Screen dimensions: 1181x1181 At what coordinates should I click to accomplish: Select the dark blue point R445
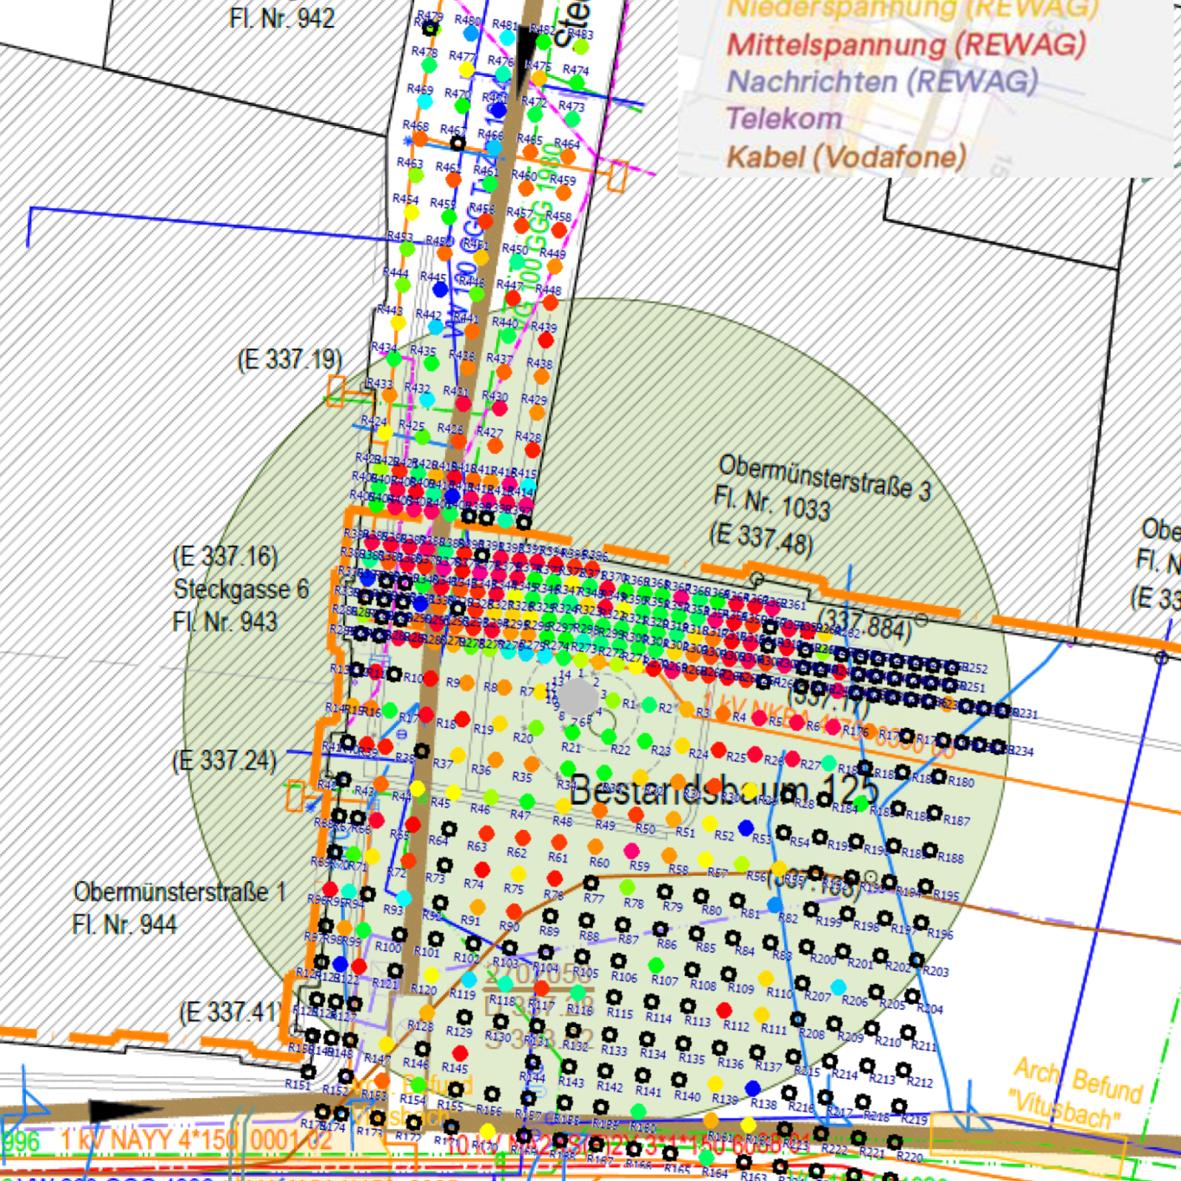click(440, 289)
